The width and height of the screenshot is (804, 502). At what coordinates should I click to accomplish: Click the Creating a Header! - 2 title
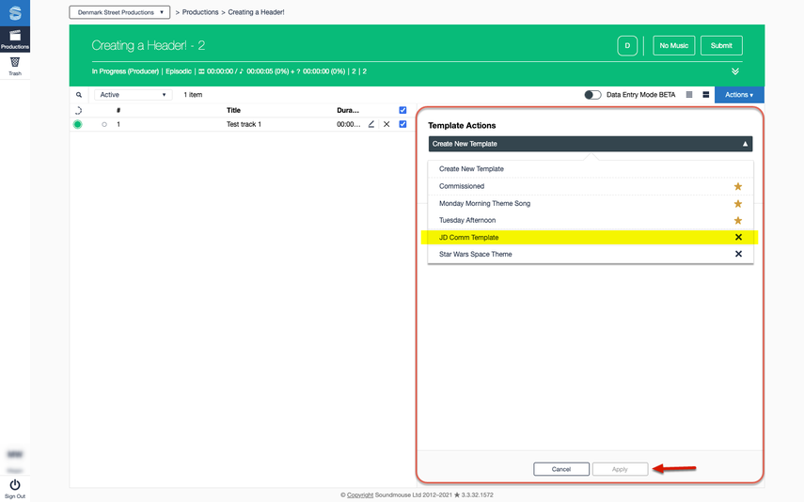(x=149, y=46)
